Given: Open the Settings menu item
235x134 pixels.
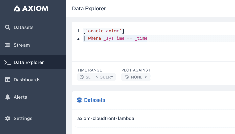Looking at the screenshot, I should pyautogui.click(x=23, y=118).
